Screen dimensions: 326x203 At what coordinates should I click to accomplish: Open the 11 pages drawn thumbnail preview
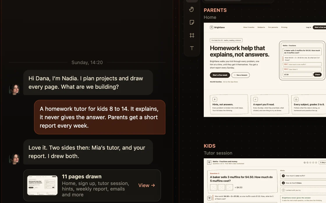coord(42,185)
